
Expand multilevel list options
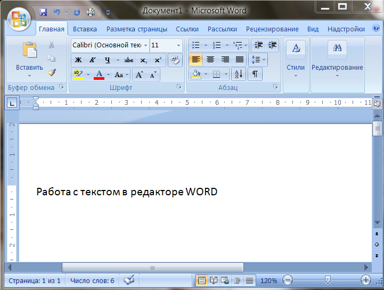tap(246, 45)
